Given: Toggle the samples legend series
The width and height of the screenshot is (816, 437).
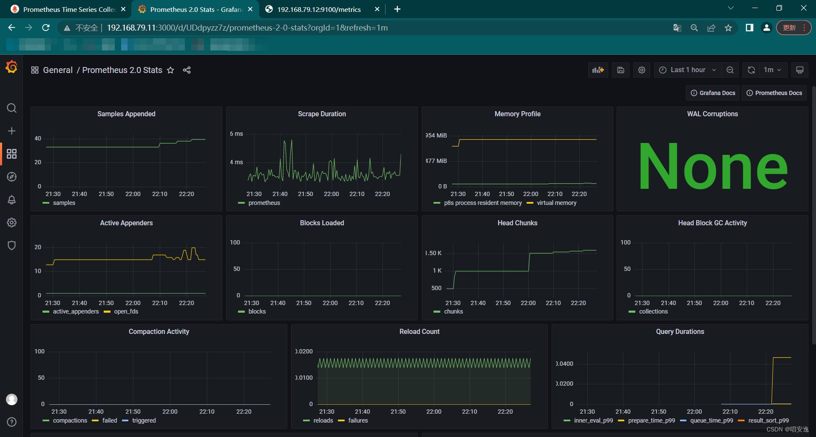Looking at the screenshot, I should [x=64, y=203].
